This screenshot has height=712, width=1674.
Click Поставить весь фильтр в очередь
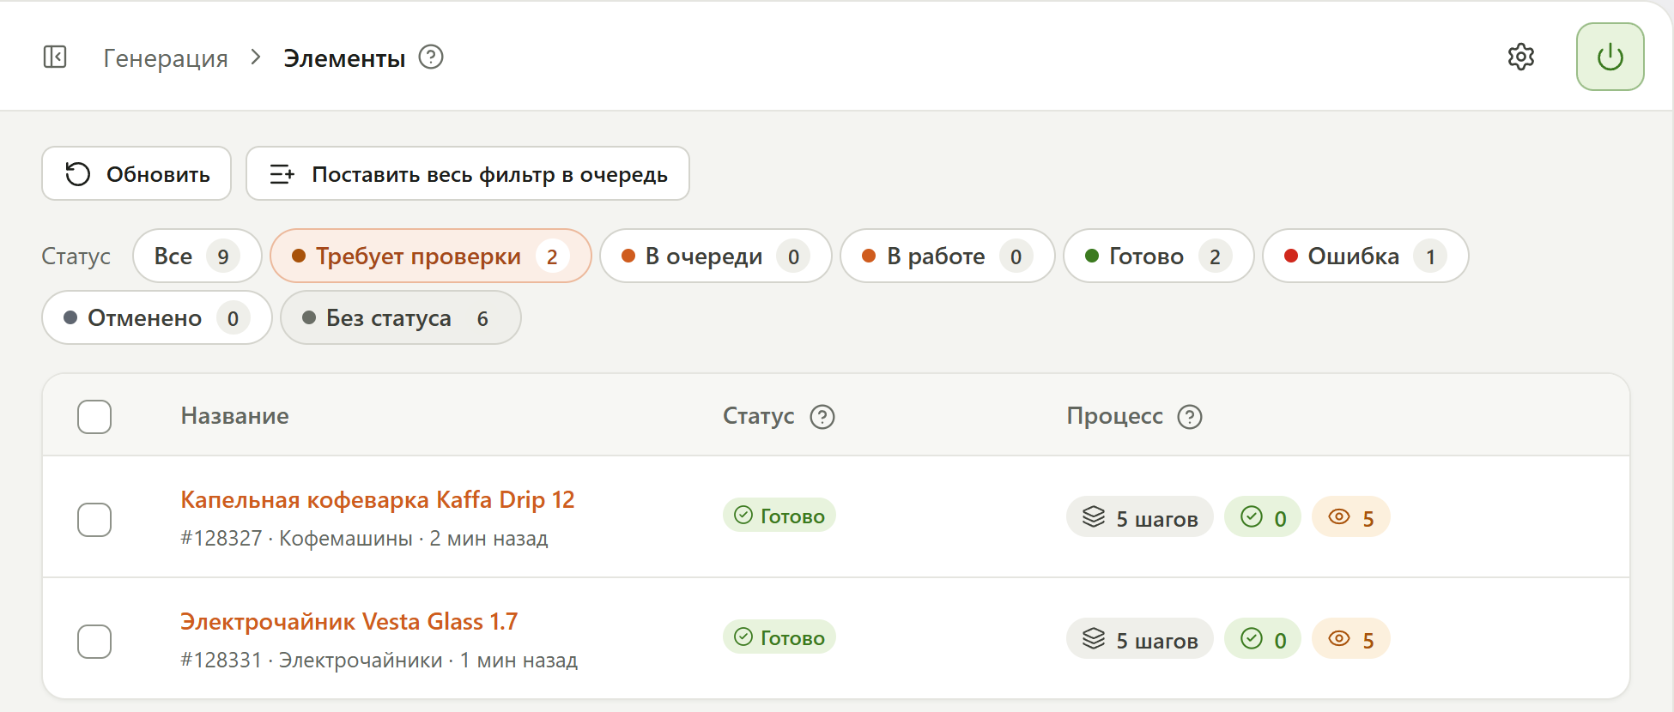pos(468,173)
